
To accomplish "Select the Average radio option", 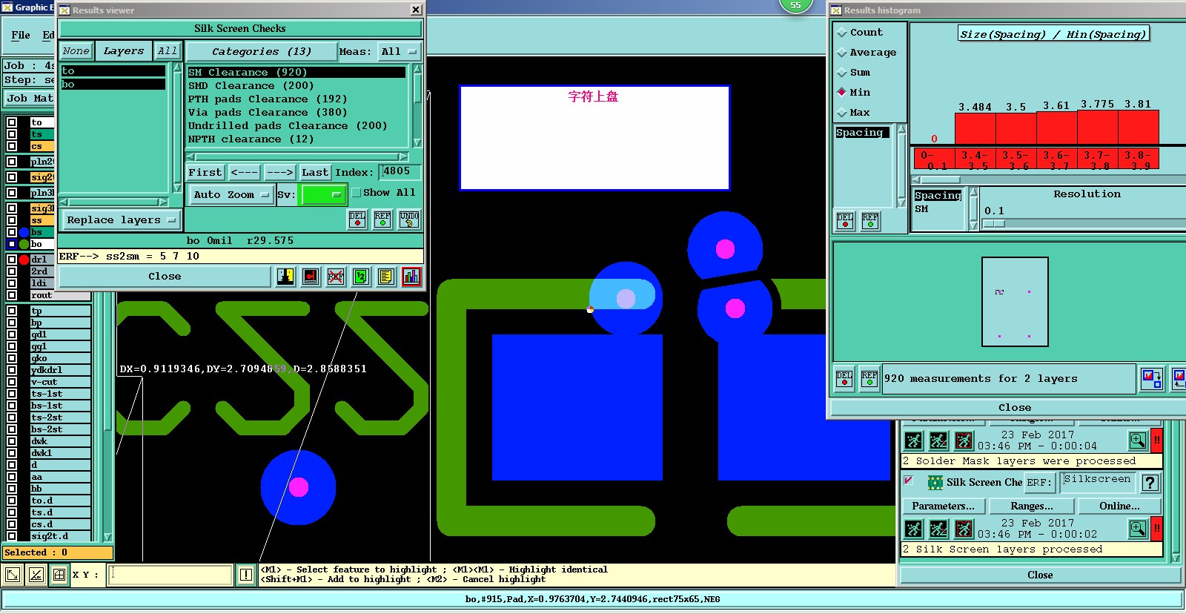I will [842, 53].
